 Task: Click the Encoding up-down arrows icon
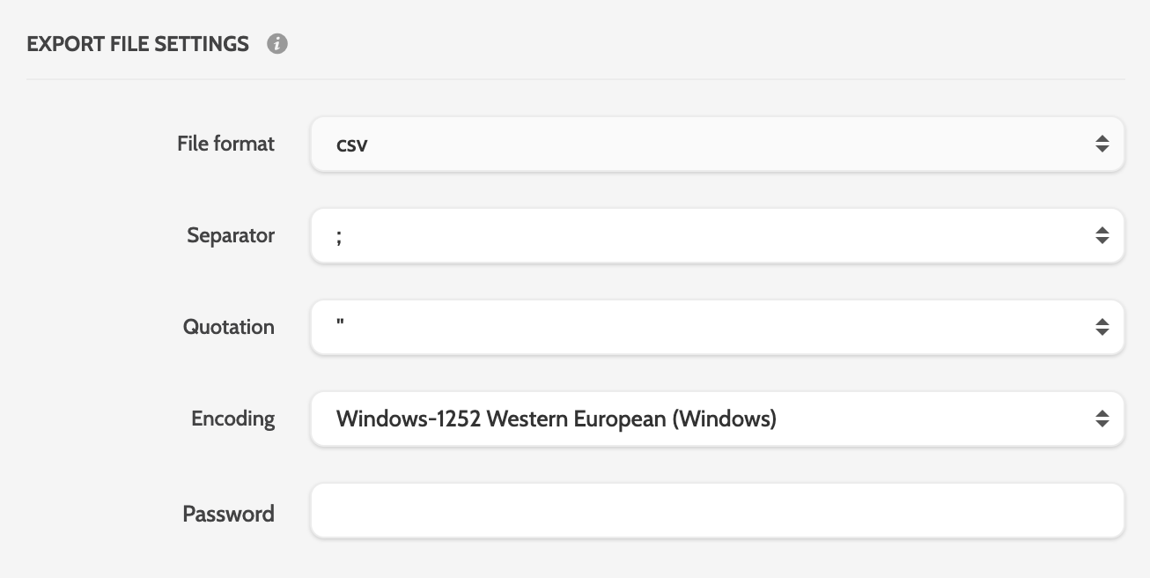[x=1102, y=419]
